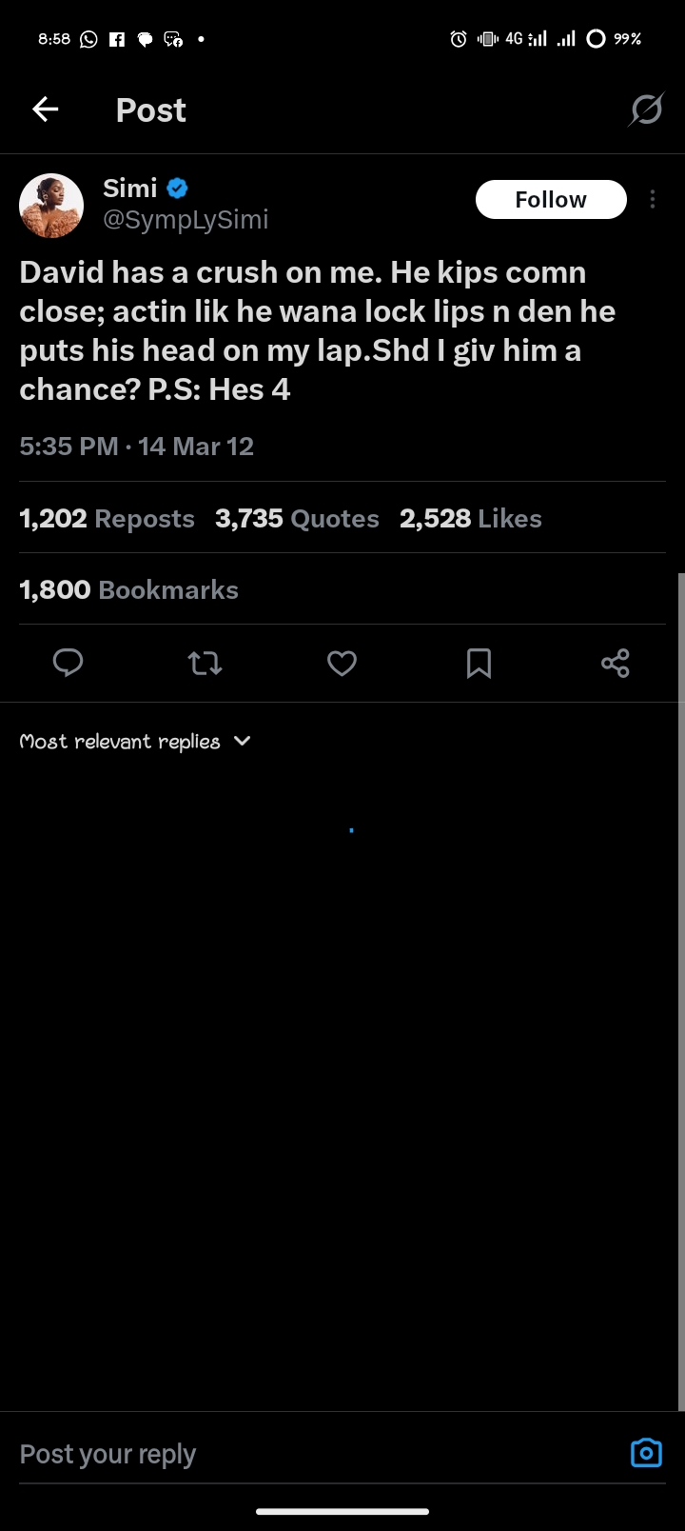The width and height of the screenshot is (685, 1531).
Task: Open the @SympLySimi handle link
Action: click(186, 220)
